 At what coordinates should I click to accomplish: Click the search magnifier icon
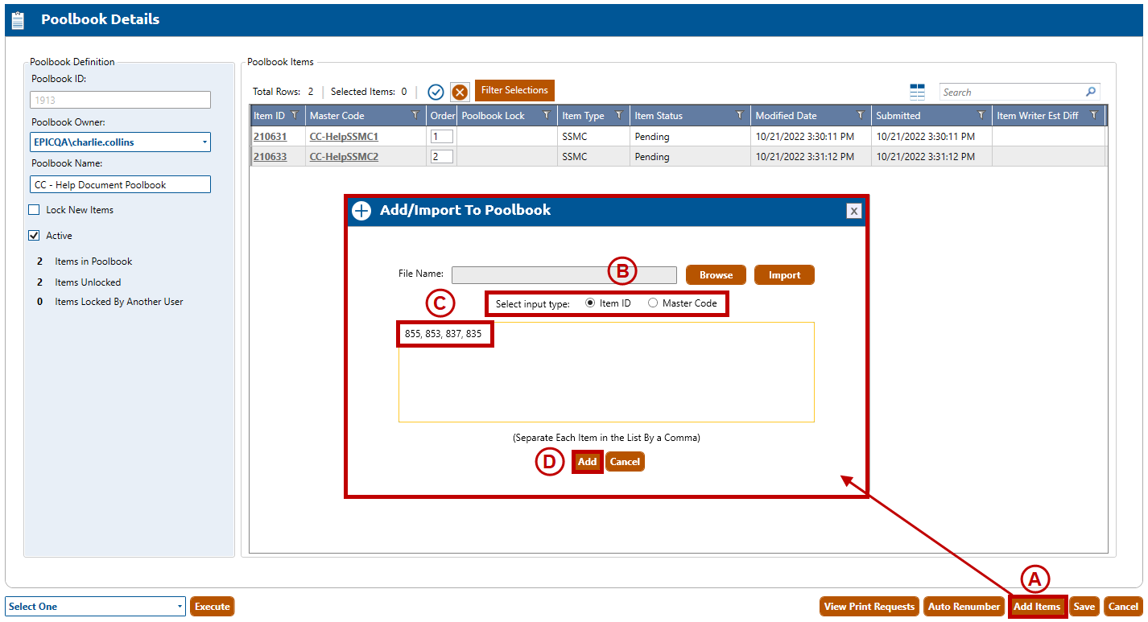click(1091, 92)
